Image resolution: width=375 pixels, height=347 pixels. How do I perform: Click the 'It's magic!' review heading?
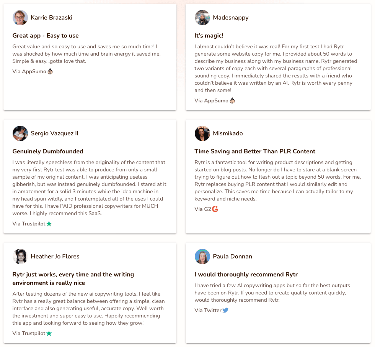pyautogui.click(x=209, y=36)
